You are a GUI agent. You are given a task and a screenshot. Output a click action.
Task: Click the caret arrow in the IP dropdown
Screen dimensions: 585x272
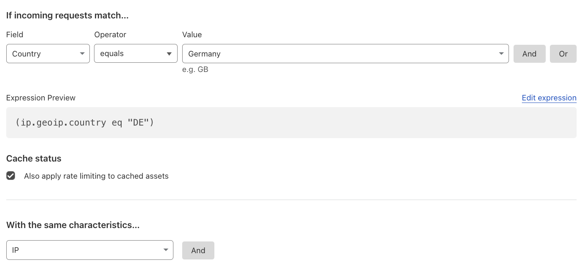point(165,250)
